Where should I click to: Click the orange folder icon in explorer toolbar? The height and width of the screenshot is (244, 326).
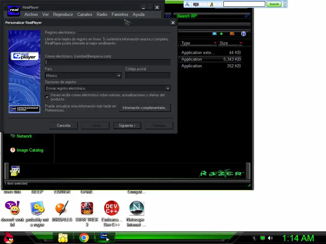pyautogui.click(x=232, y=34)
